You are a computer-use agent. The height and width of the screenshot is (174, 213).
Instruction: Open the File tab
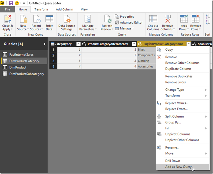point(8,9)
